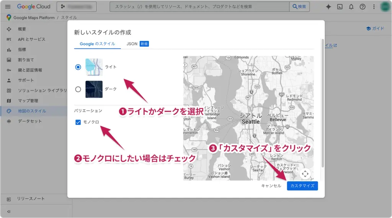Open the ガイド link
Screen dimensions: 392x218
click(375, 28)
